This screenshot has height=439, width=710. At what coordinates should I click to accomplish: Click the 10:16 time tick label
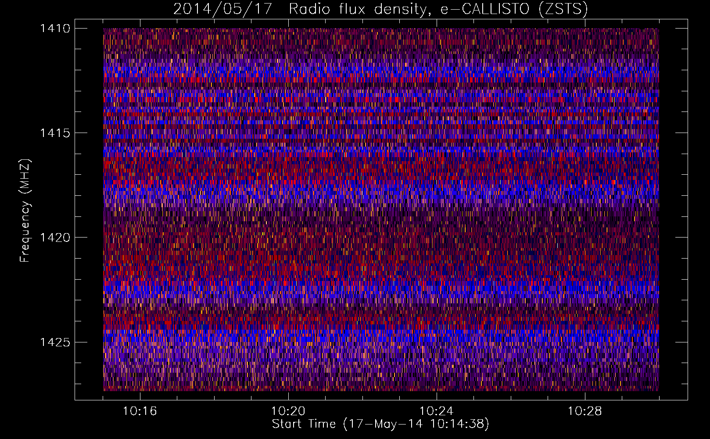140,411
